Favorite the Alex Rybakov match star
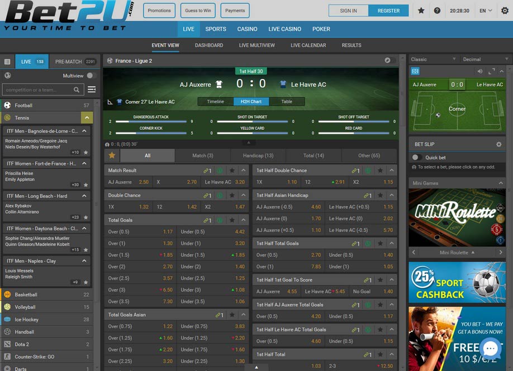The height and width of the screenshot is (371, 513). point(85,217)
